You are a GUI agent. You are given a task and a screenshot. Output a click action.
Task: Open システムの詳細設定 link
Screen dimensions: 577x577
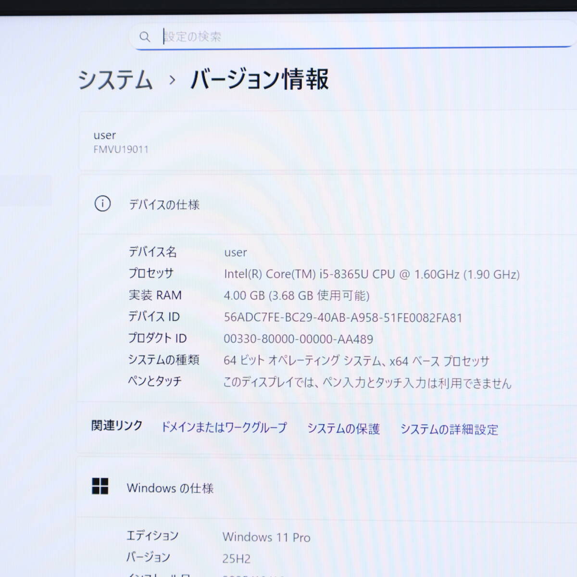coord(449,429)
